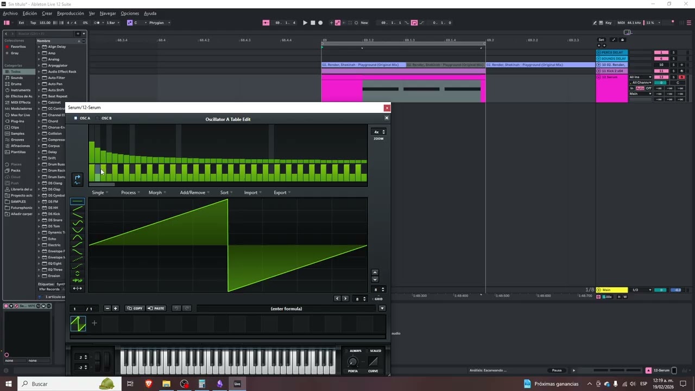Open the Export dropdown menu
This screenshot has height=391, width=695.
click(282, 192)
